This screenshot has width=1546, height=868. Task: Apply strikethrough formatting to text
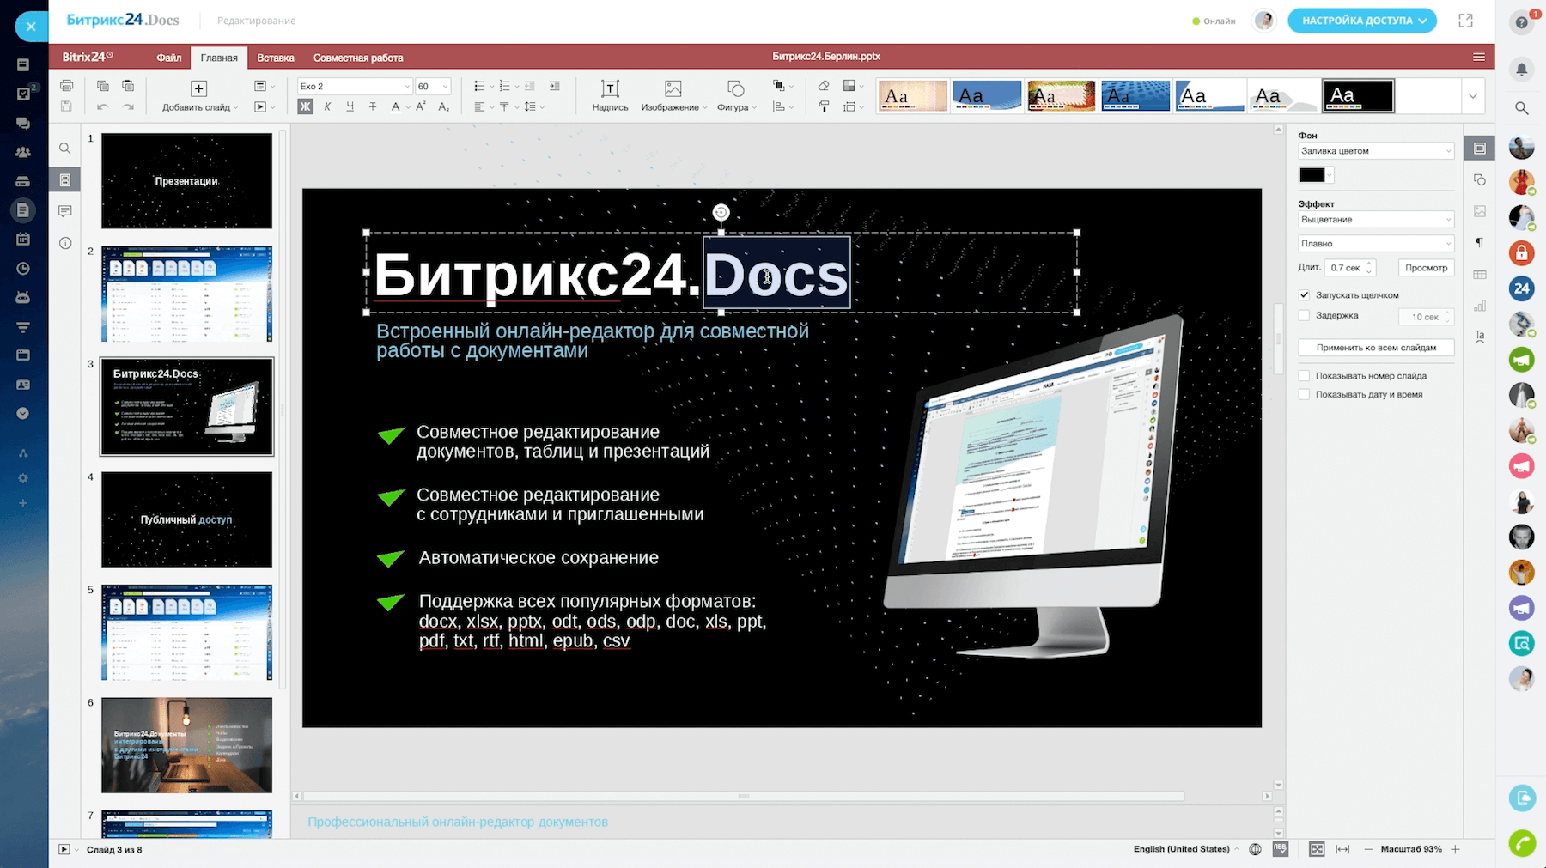tap(372, 106)
